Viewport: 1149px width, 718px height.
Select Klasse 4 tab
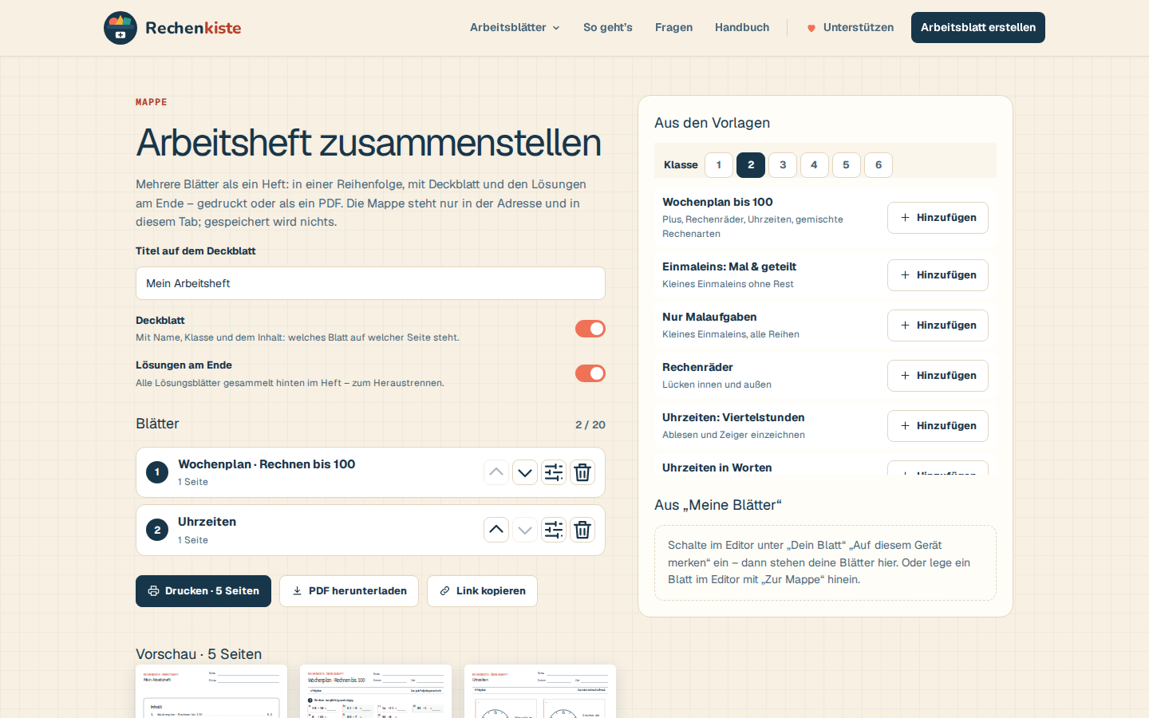(815, 165)
